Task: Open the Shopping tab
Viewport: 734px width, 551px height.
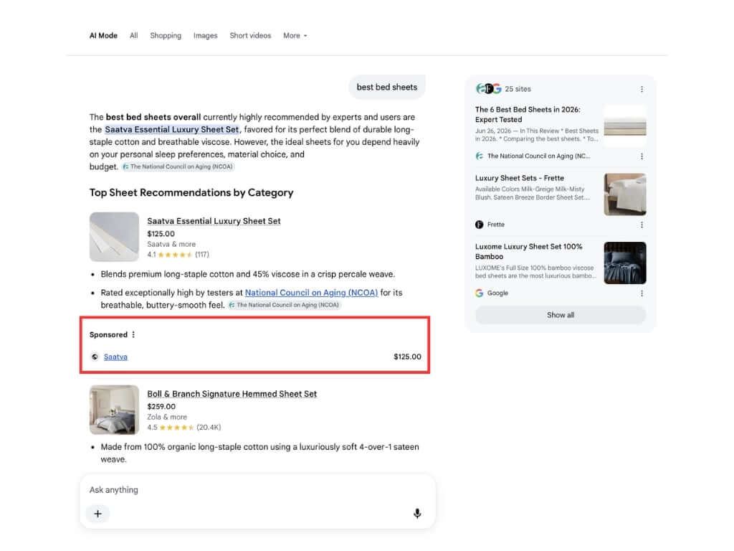Action: [x=166, y=36]
